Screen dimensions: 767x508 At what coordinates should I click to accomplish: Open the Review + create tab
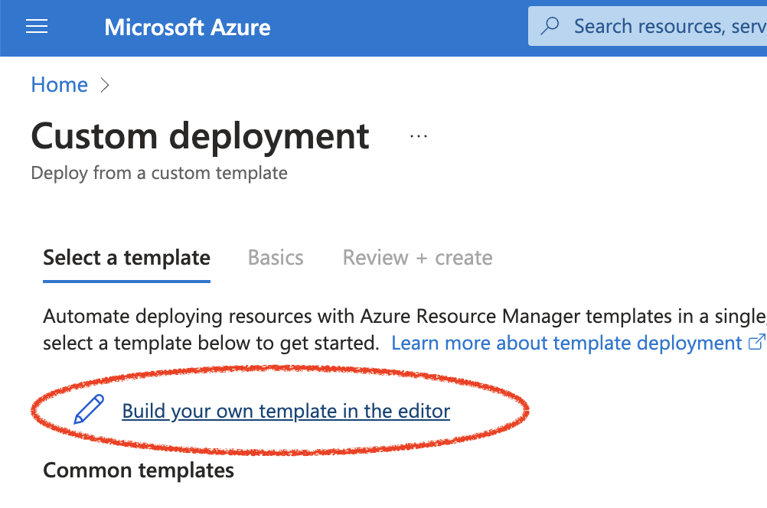pyautogui.click(x=417, y=258)
